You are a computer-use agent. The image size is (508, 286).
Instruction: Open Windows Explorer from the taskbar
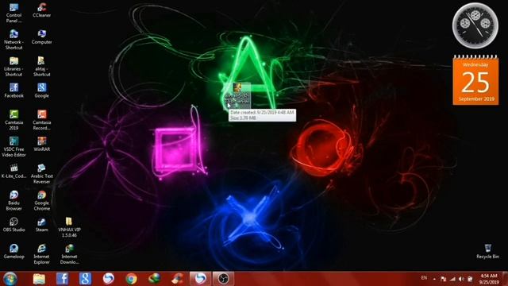coord(39,279)
